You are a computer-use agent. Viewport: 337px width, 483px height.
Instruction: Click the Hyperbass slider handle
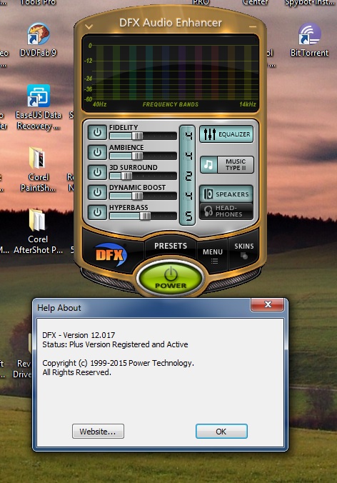tap(145, 216)
